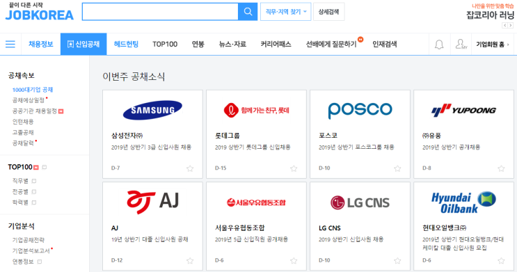Bookmark 롯데그룹 posting with star

pos(294,168)
